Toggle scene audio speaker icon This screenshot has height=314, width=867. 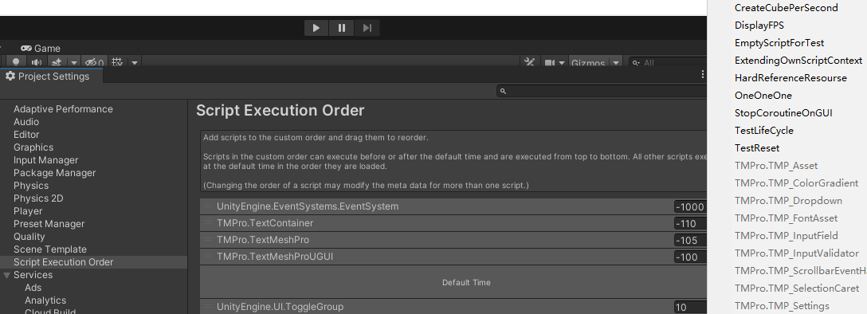pos(37,62)
